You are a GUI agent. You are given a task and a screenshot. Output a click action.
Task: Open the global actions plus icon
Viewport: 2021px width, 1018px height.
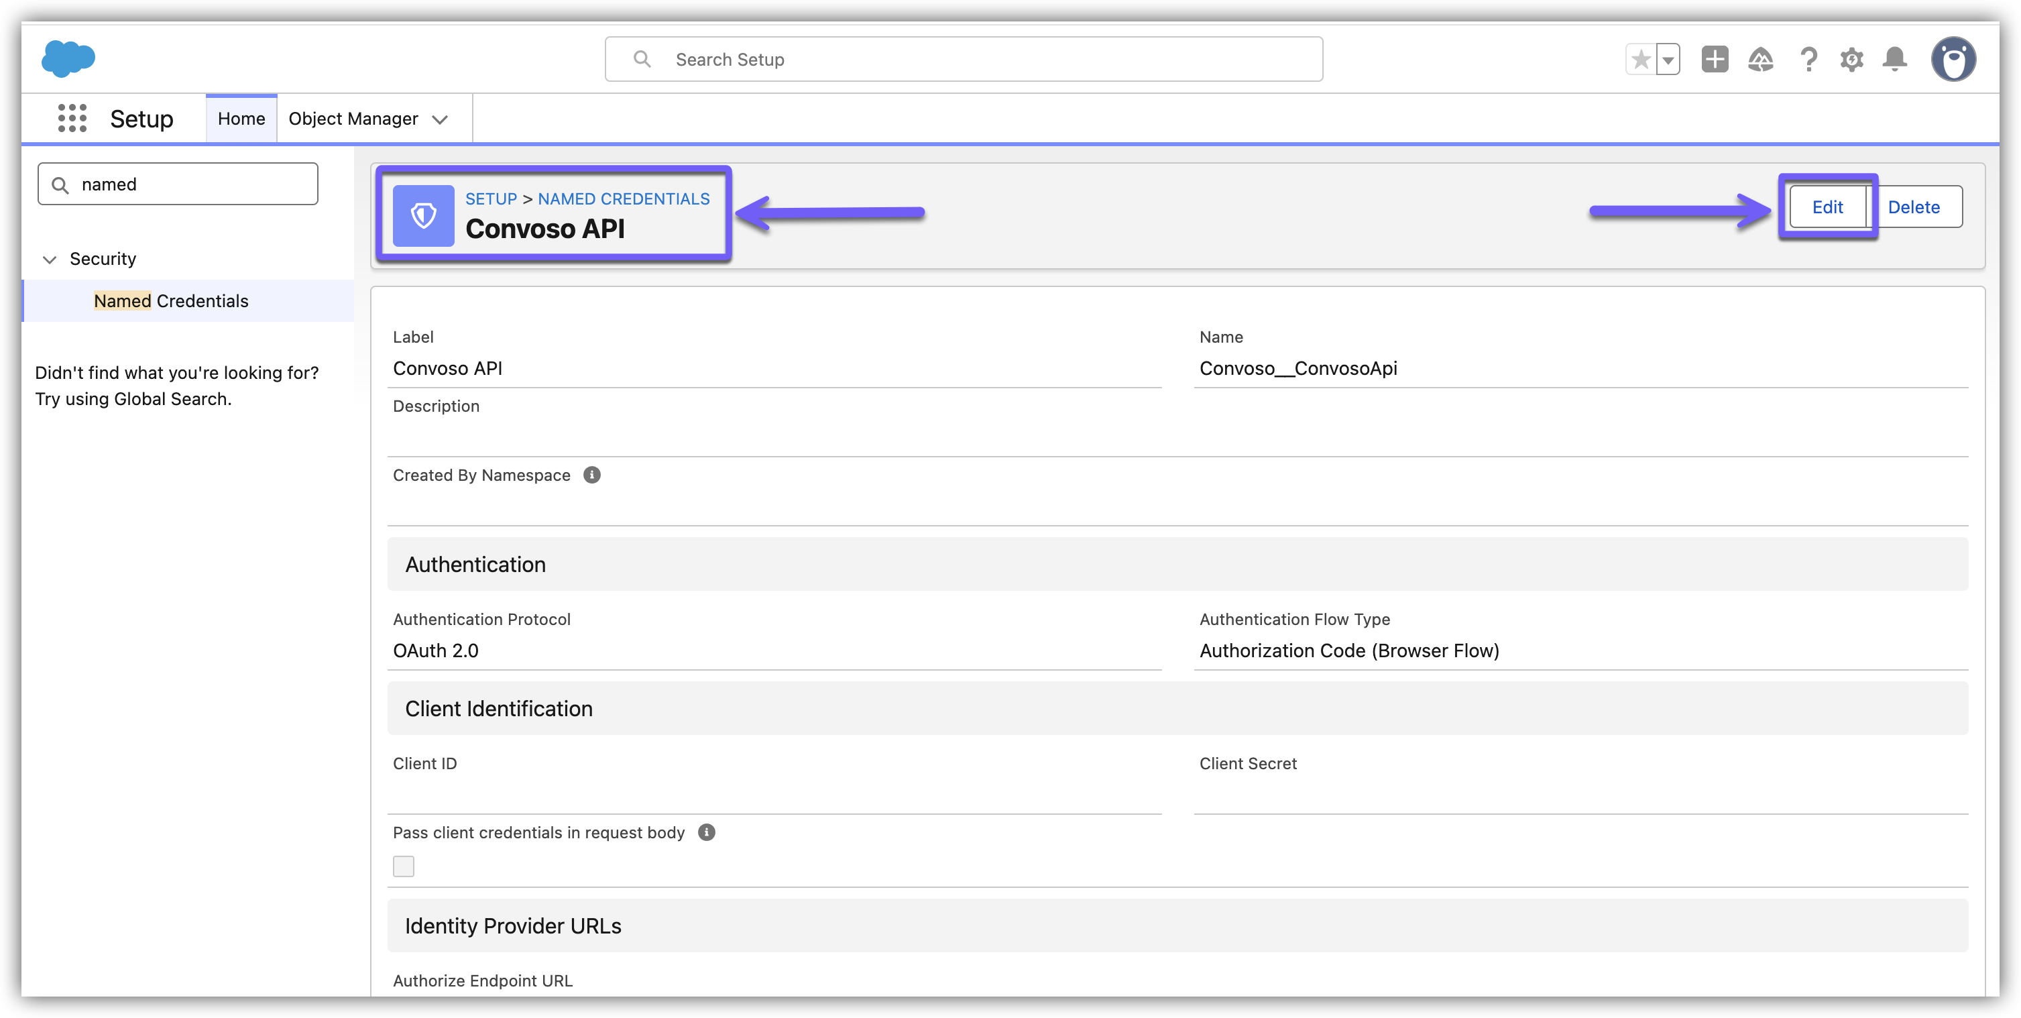(x=1715, y=60)
